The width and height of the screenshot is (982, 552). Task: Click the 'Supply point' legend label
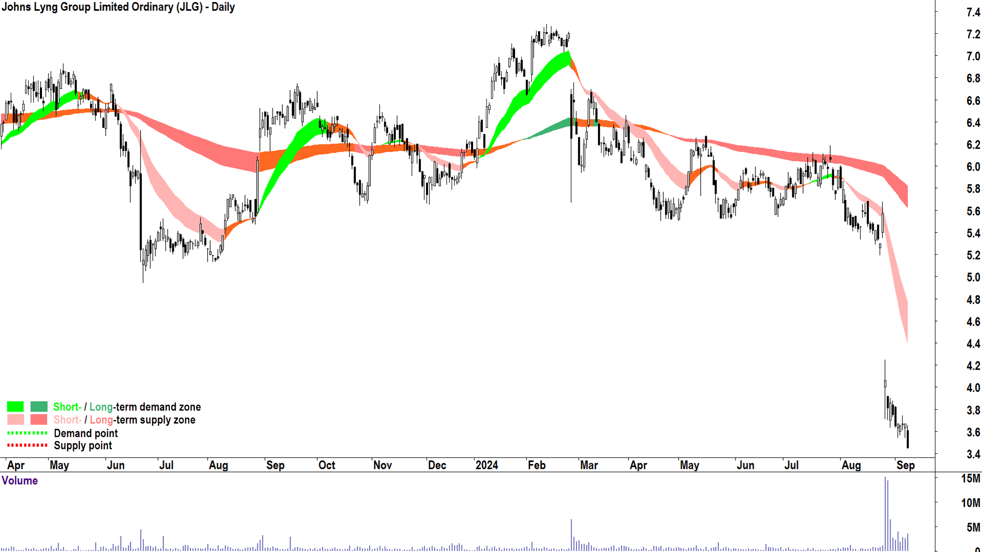[x=83, y=446]
